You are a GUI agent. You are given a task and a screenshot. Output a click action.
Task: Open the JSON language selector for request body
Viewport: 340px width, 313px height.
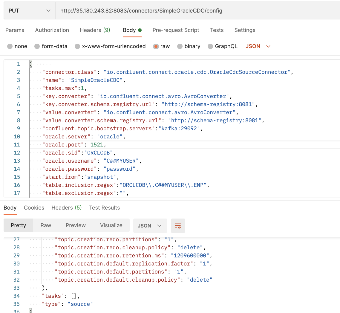click(x=258, y=46)
